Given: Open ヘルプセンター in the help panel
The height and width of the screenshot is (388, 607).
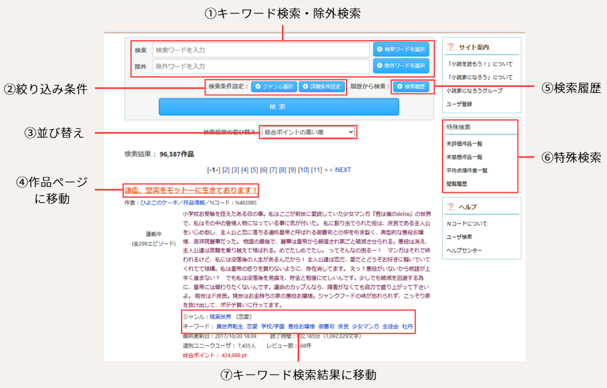Looking at the screenshot, I should click(464, 250).
